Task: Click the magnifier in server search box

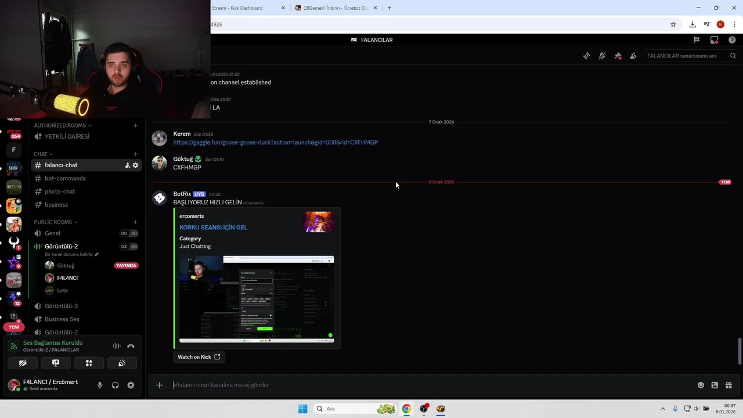Action: click(733, 56)
